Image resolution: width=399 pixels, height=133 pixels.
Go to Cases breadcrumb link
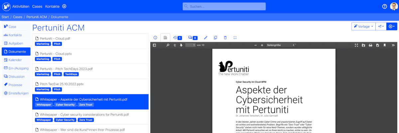pos(18,17)
